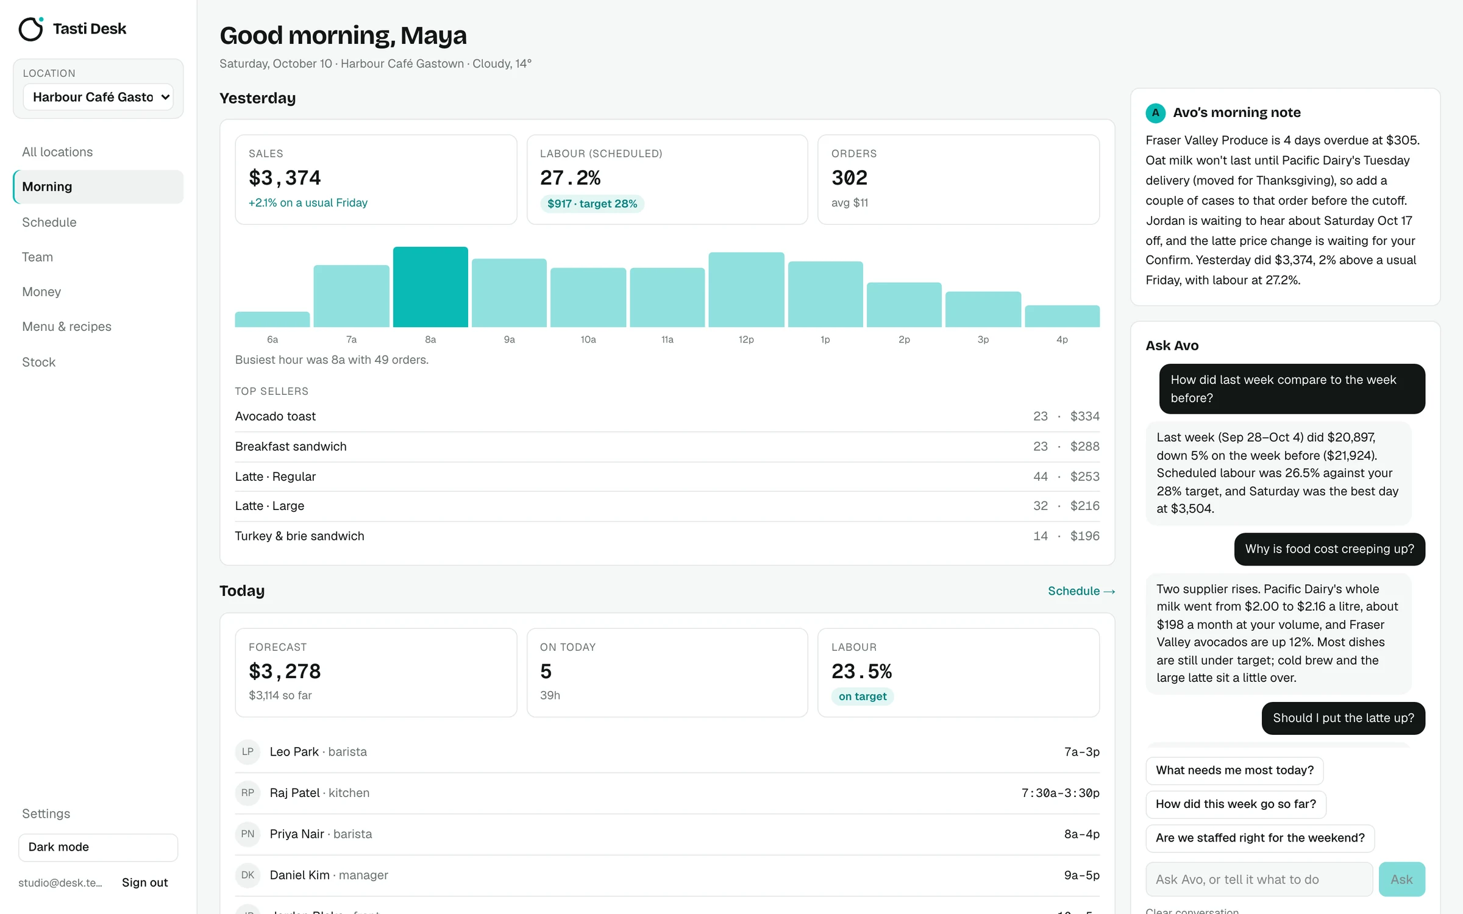Screen dimensions: 1463x914
Task: Click Priya Nair's PN avatar
Action: point(247,834)
